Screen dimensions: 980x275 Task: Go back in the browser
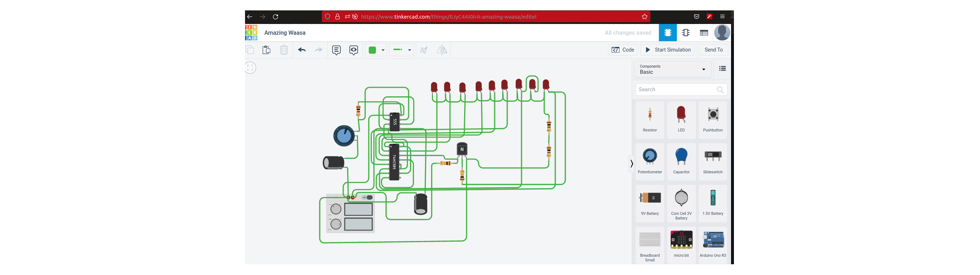pyautogui.click(x=250, y=17)
